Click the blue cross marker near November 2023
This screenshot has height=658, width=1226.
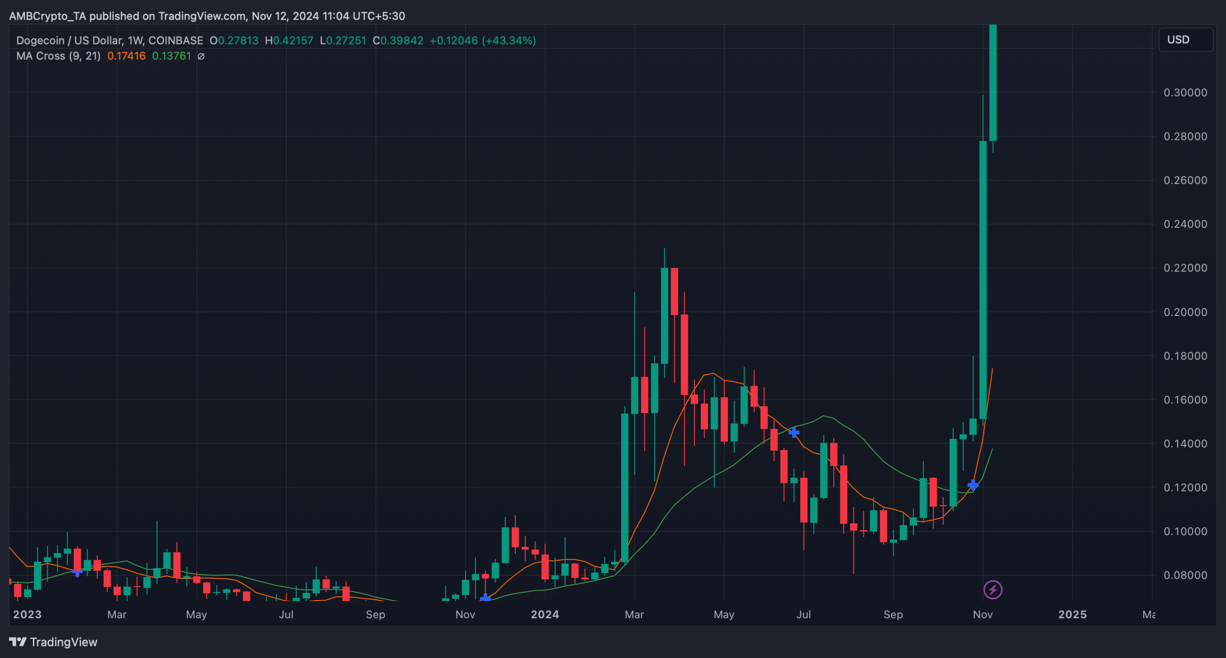(485, 598)
